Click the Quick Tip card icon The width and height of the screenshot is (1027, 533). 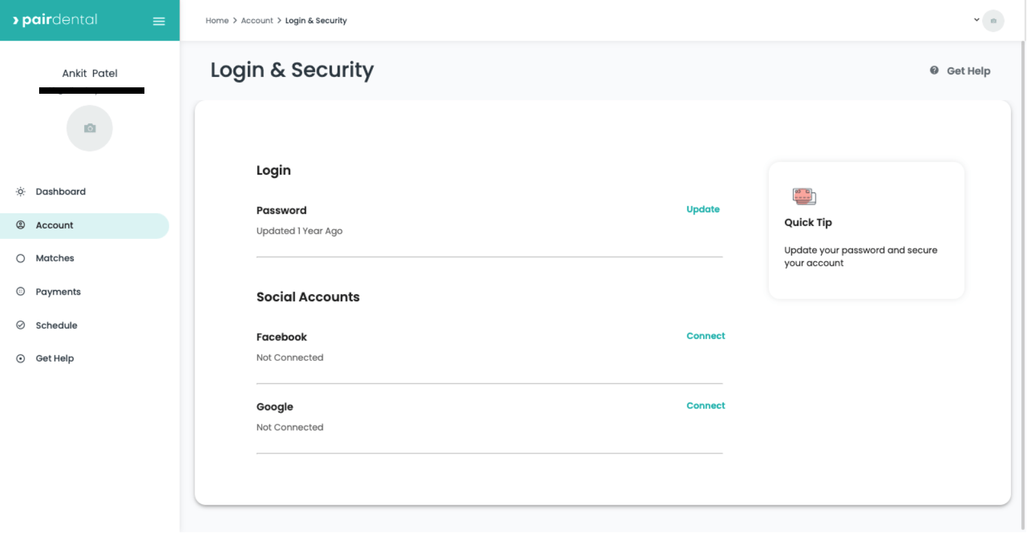(804, 196)
